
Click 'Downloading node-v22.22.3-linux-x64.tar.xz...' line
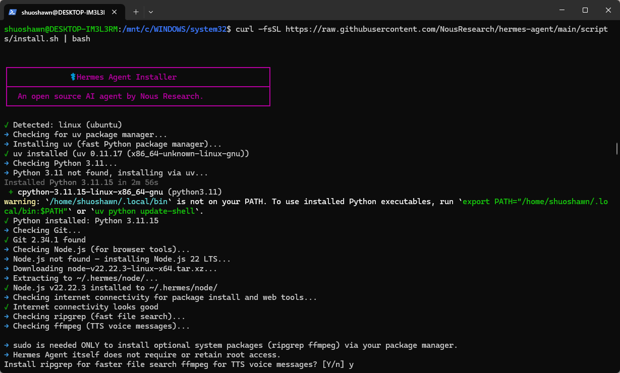pyautogui.click(x=110, y=269)
